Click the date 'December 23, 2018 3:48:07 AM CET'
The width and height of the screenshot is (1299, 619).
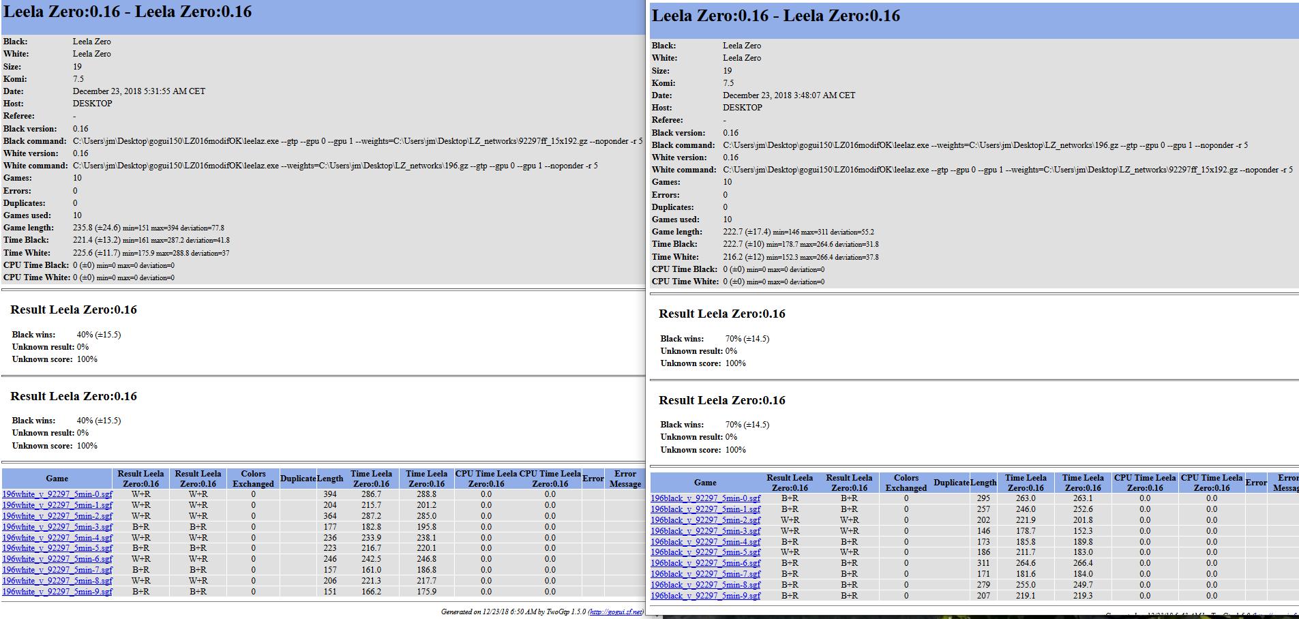tap(789, 95)
